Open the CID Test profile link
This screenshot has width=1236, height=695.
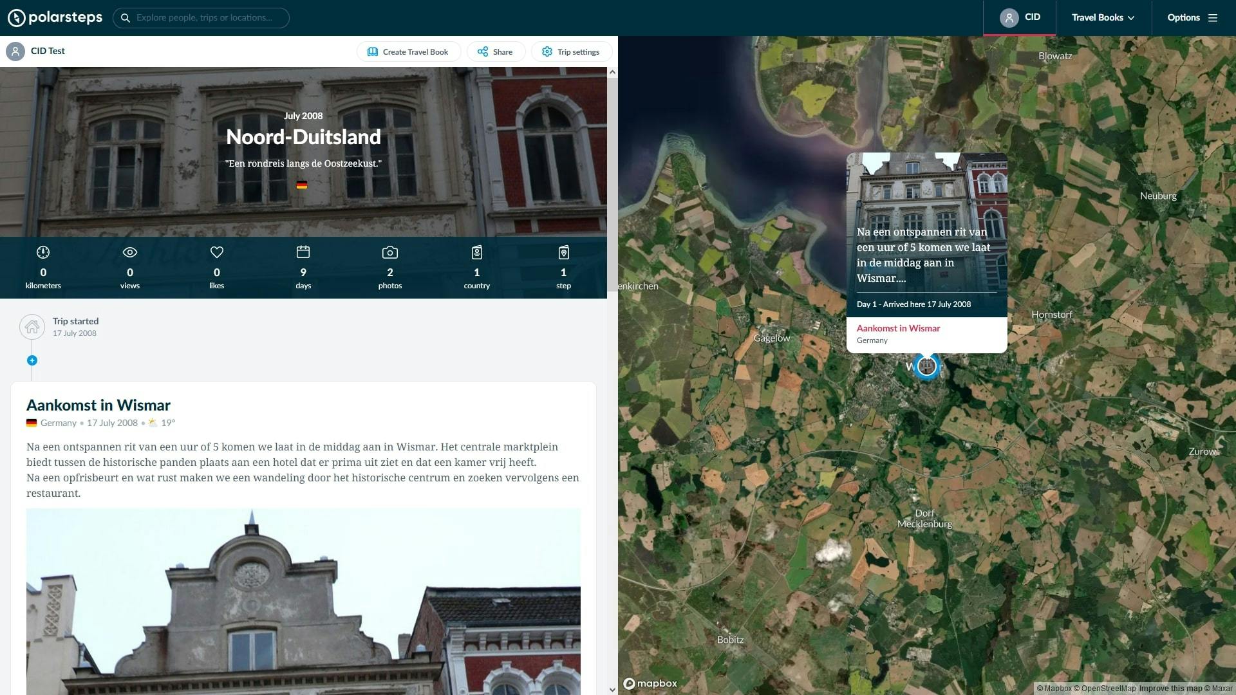[x=47, y=51]
